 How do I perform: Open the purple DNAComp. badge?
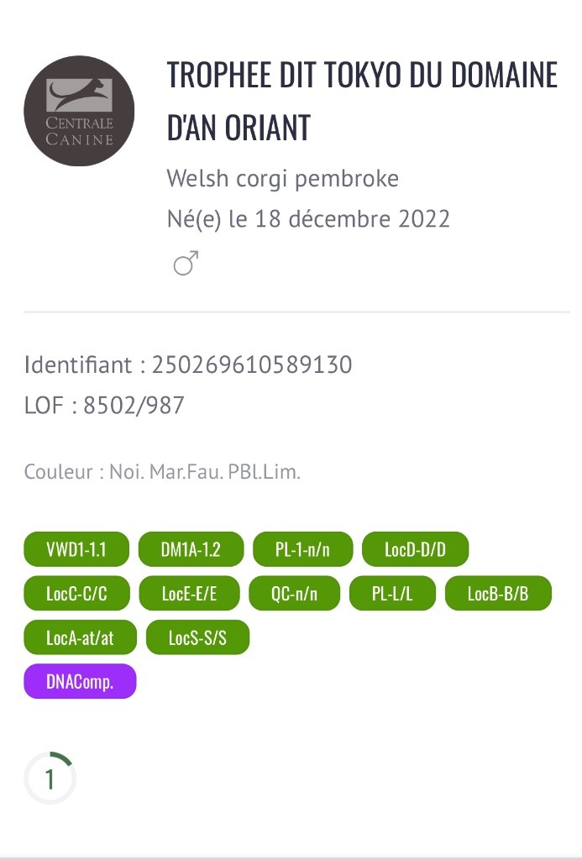80,681
